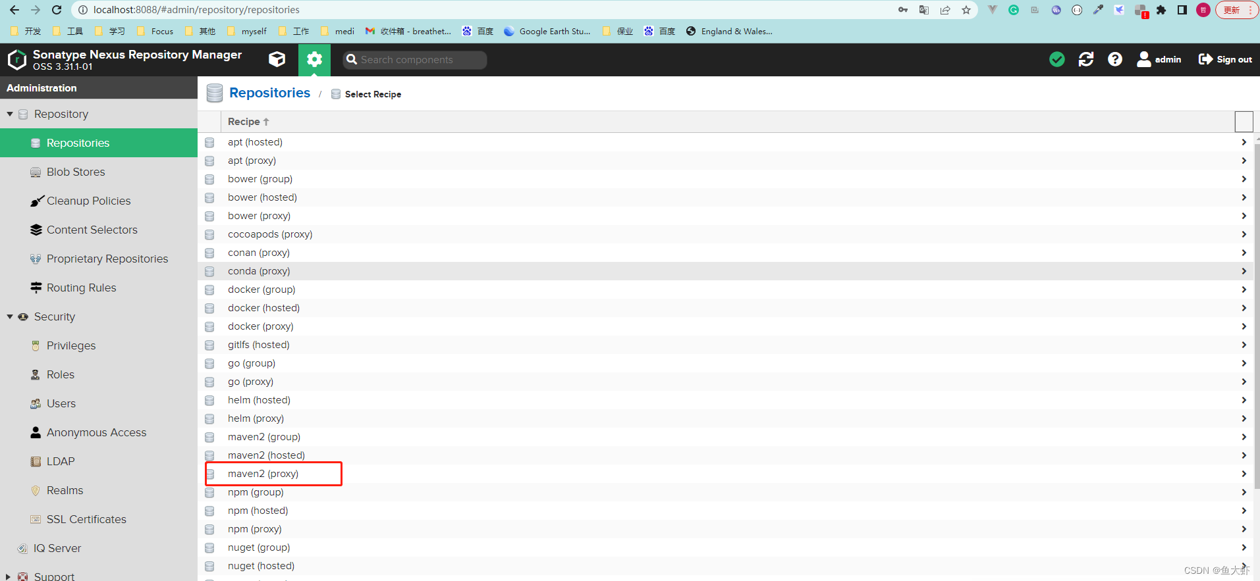Select the helm (hosted) recipe
This screenshot has width=1260, height=581.
(725, 400)
